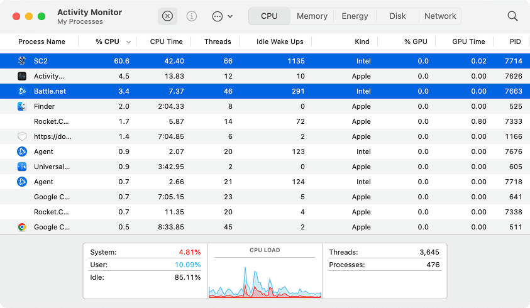The height and width of the screenshot is (308, 530).
Task: Click the User 10.09% value
Action: coord(187,265)
